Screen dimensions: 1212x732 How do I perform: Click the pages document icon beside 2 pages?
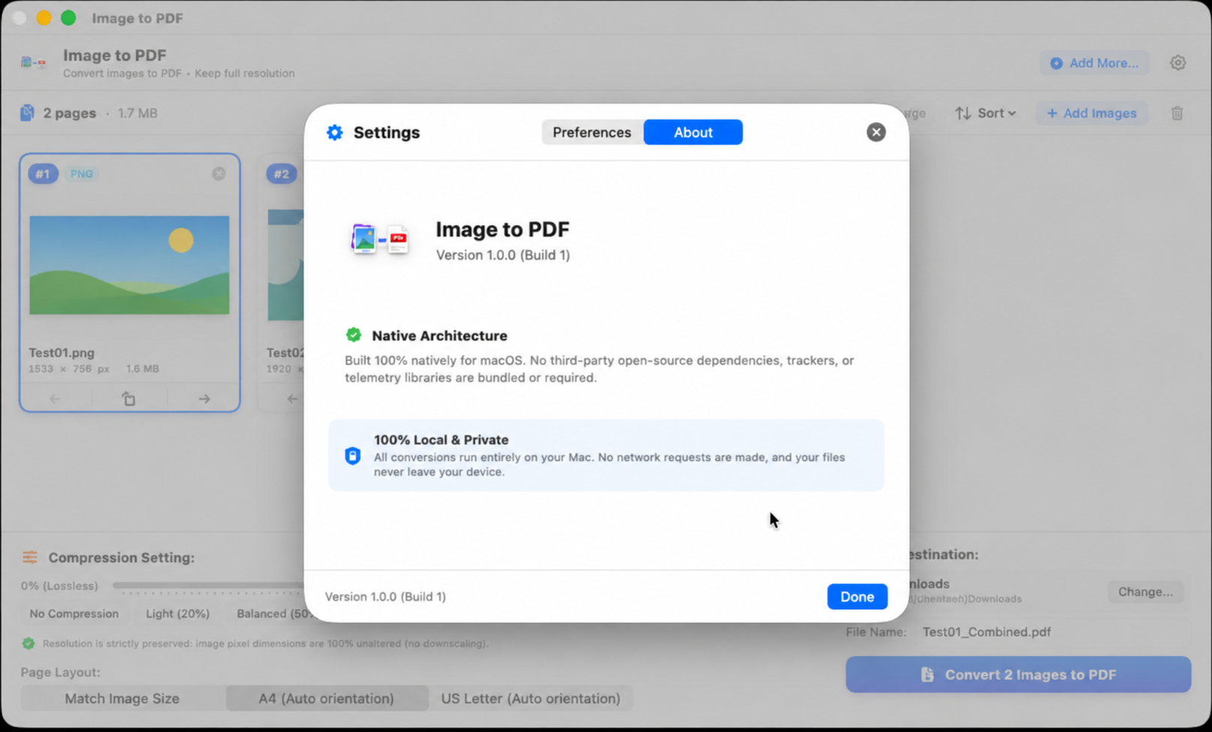coord(27,113)
